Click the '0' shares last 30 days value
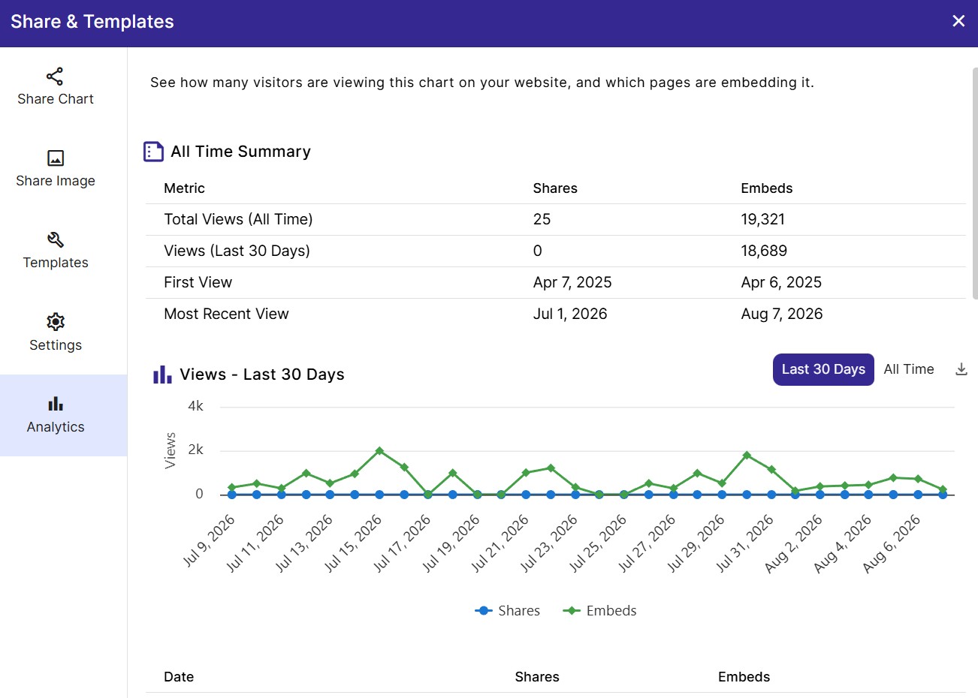Viewport: 978px width, 698px height. (537, 251)
